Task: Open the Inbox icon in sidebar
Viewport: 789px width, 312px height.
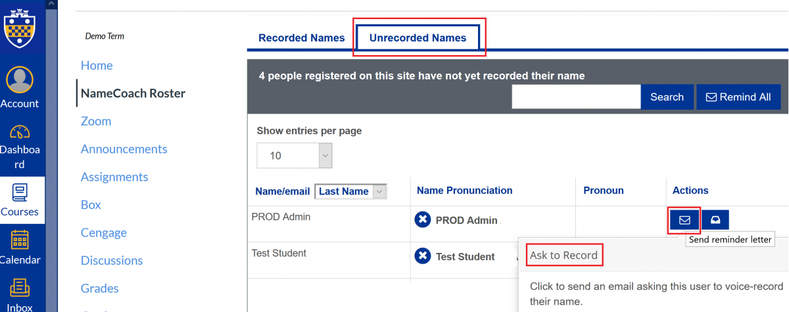Action: 20,288
